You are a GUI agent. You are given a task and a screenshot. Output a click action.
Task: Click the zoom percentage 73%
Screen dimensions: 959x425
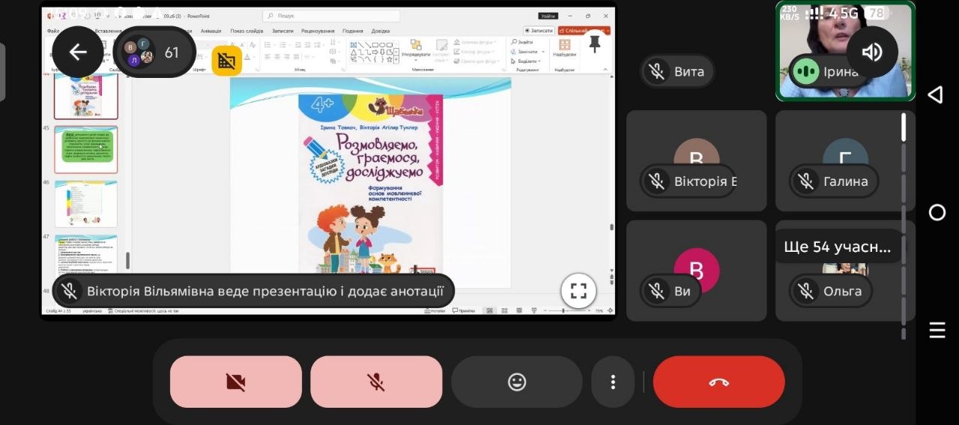point(599,310)
